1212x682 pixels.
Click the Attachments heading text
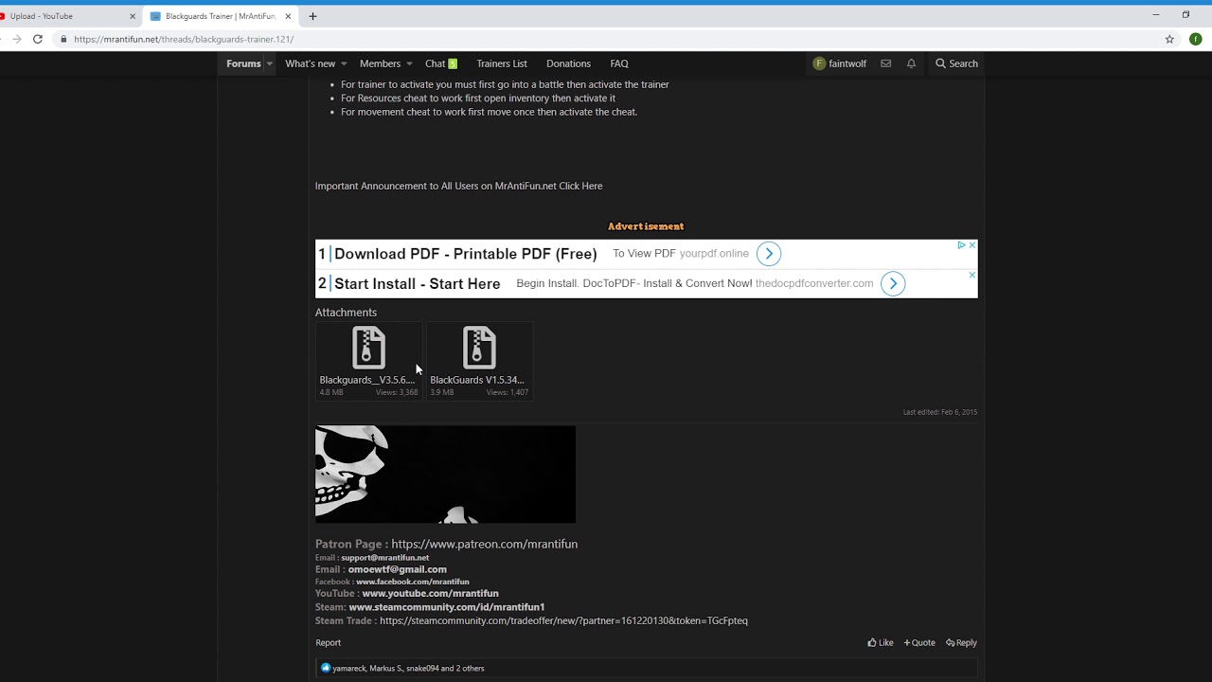tap(346, 312)
